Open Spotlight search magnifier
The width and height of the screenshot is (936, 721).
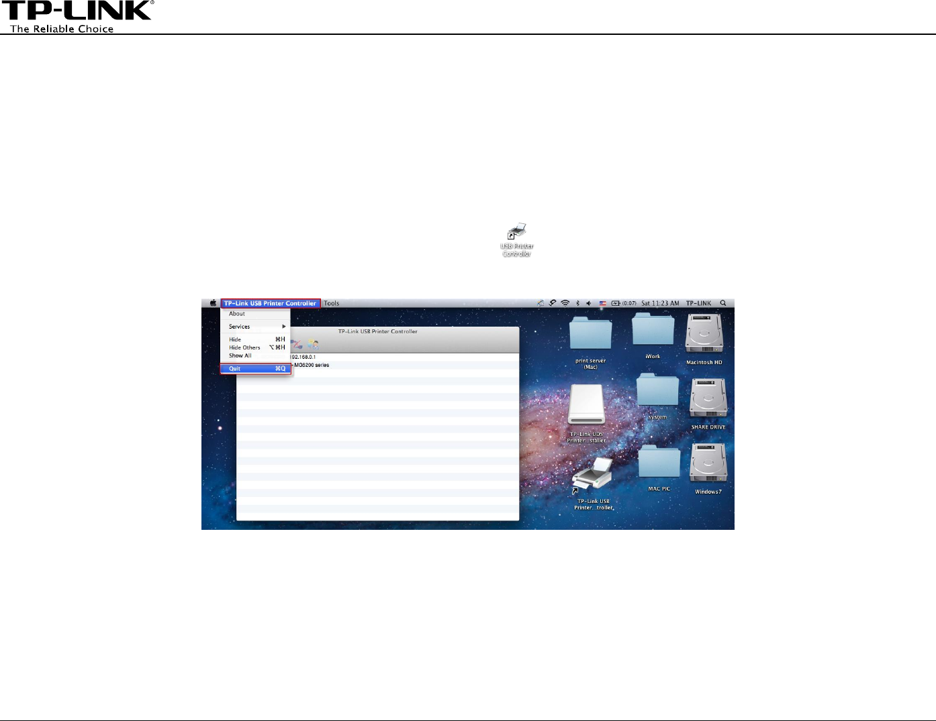tap(723, 303)
